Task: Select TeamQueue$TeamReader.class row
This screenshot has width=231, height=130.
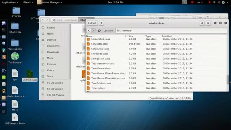Action: click(x=156, y=73)
